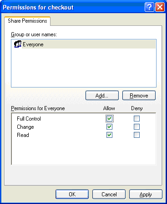This screenshot has height=204, width=167.
Task: Enable Deny for Change permission
Action: [x=137, y=126]
